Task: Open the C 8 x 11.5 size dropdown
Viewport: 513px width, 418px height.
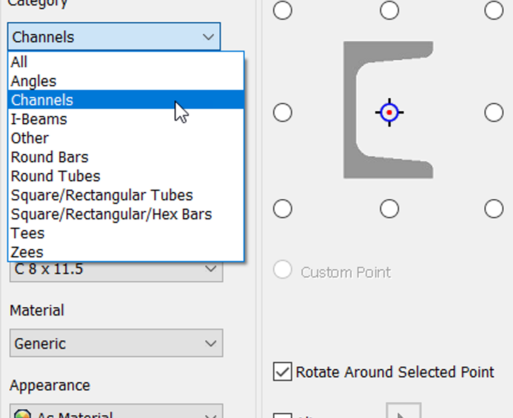Action: point(210,270)
